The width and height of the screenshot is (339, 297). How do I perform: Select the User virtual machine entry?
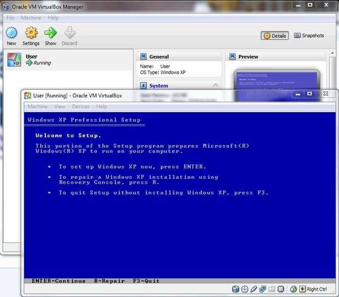click(x=68, y=60)
